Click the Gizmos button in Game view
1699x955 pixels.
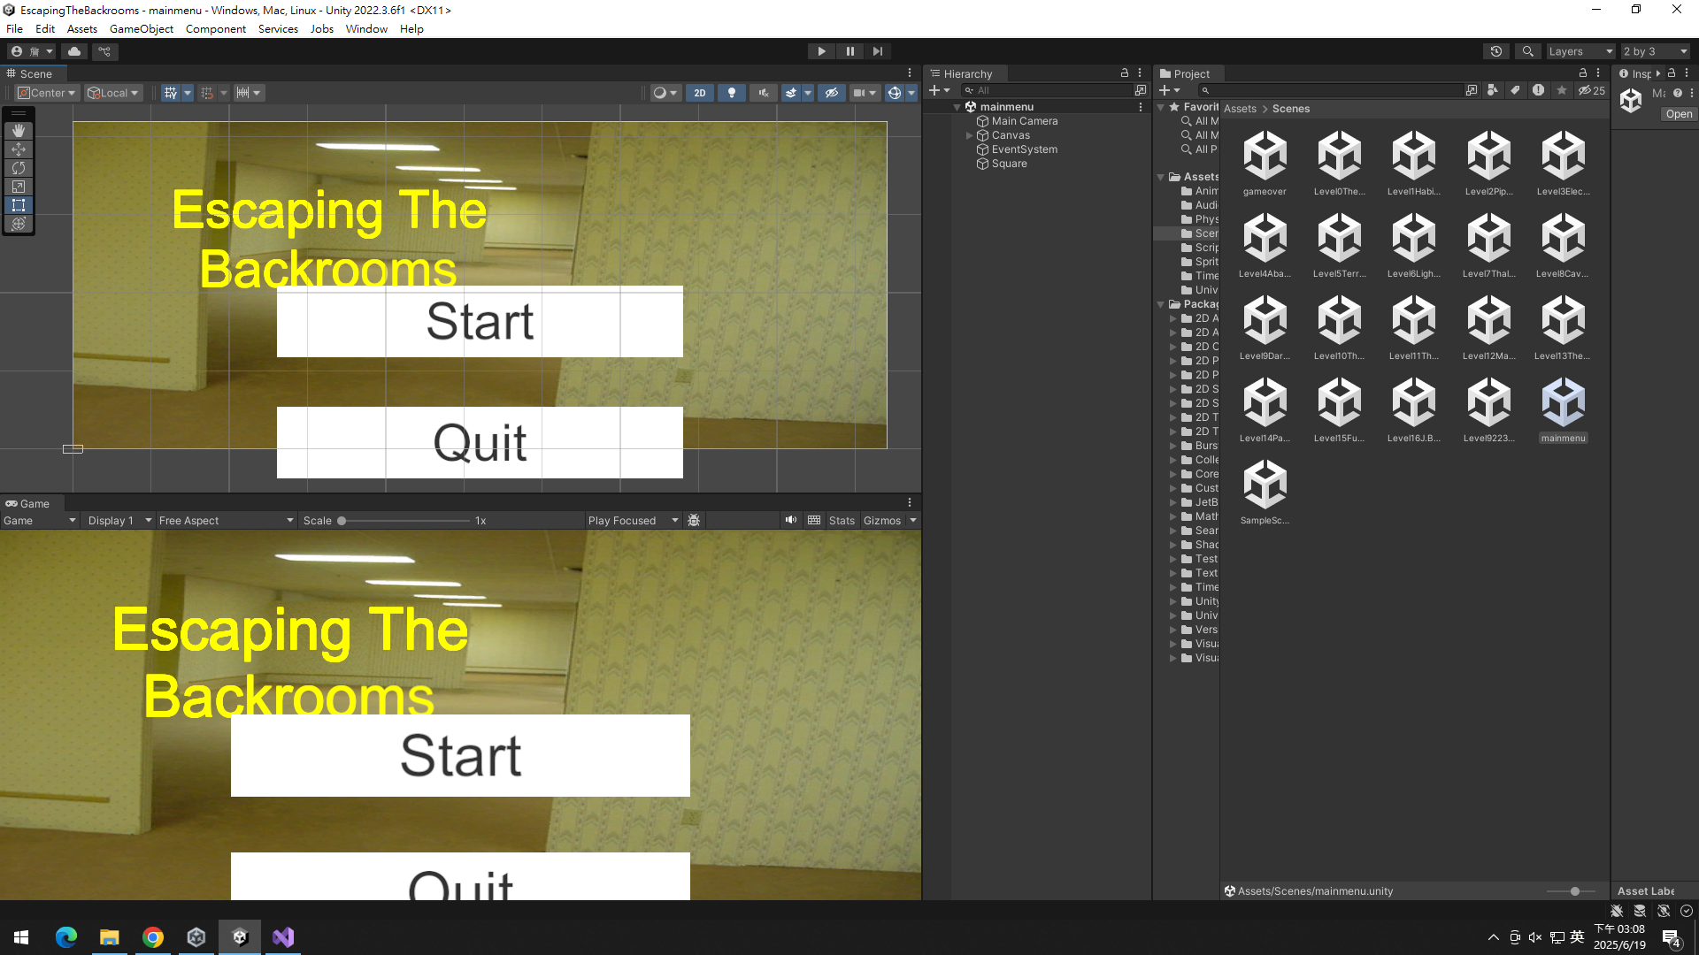point(882,520)
